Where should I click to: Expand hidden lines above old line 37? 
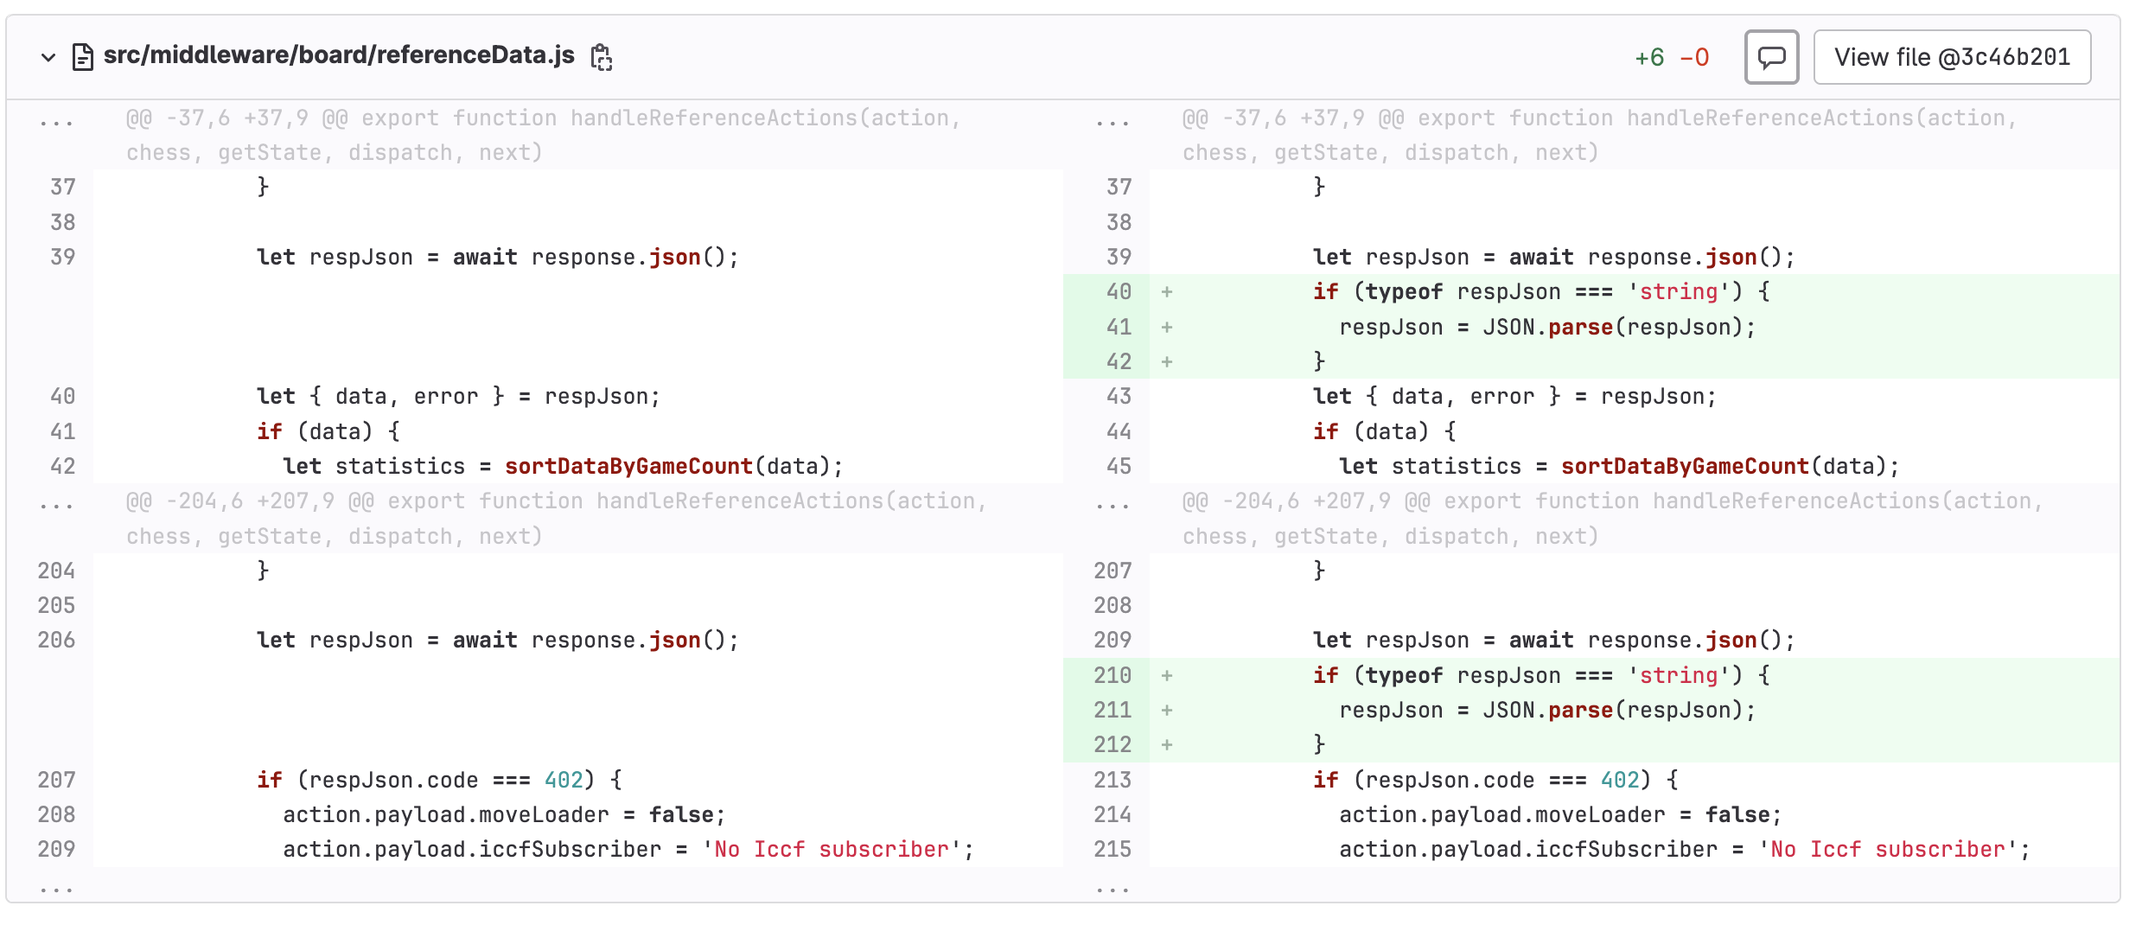tap(56, 122)
